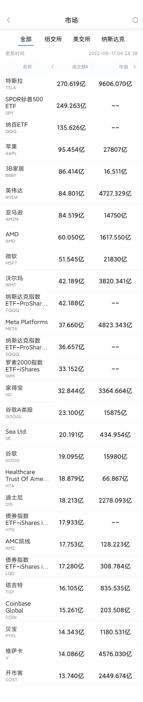Toggle 成交额 sort order arrows

point(87,67)
